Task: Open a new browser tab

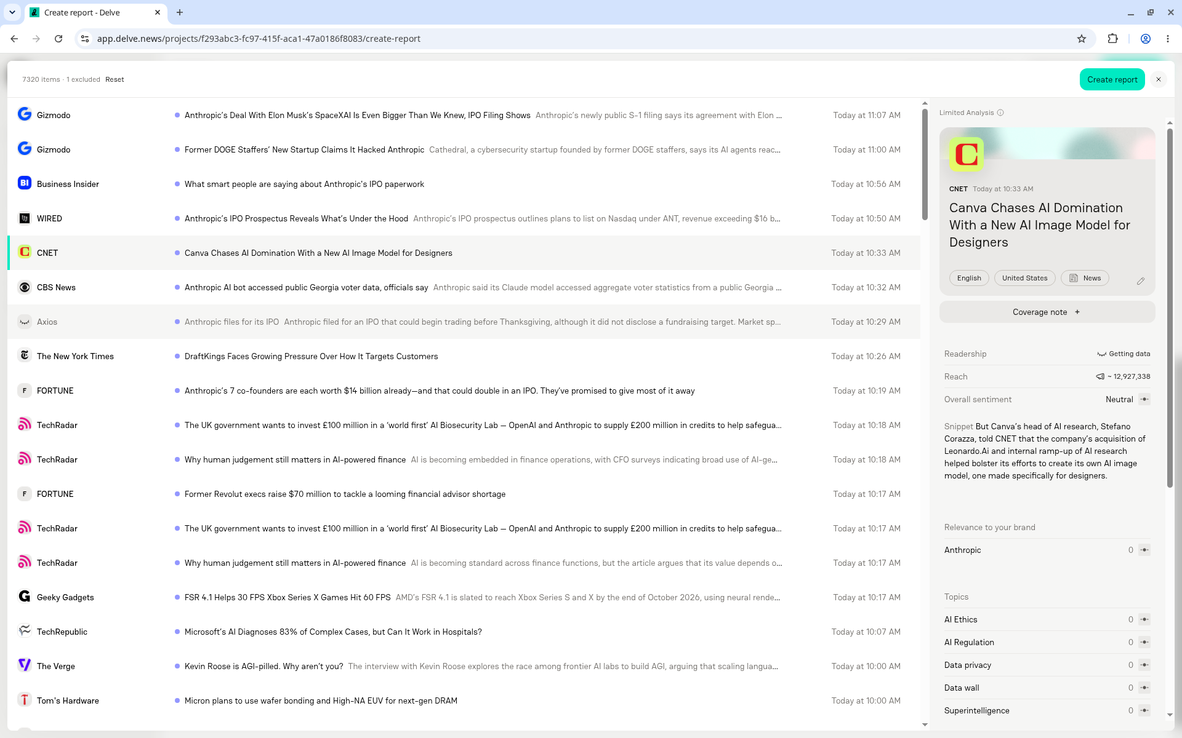Action: [x=180, y=12]
